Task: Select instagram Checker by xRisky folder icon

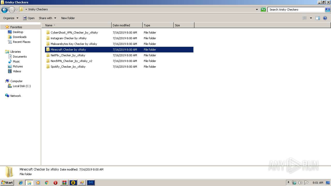Action: pos(48,38)
